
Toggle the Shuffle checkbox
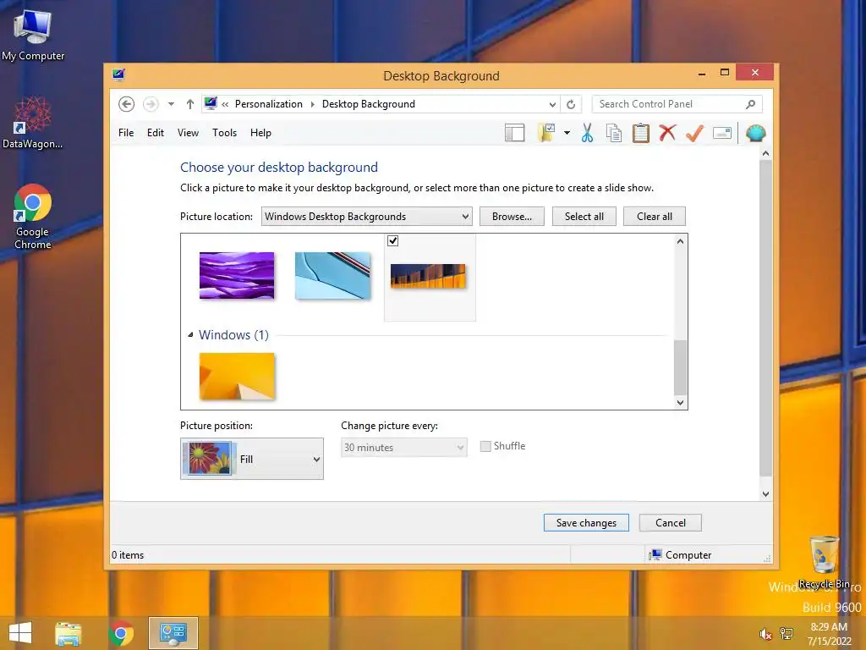point(485,446)
